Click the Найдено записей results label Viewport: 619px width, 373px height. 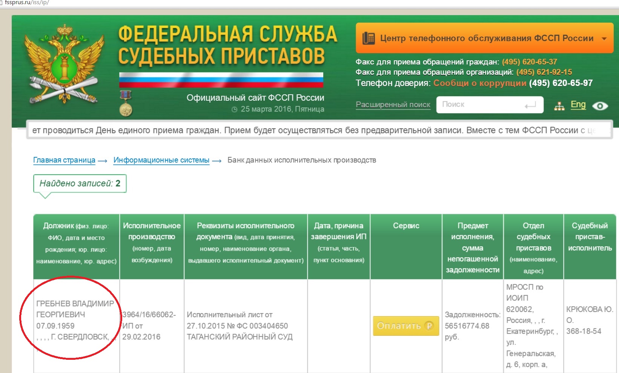coord(80,183)
